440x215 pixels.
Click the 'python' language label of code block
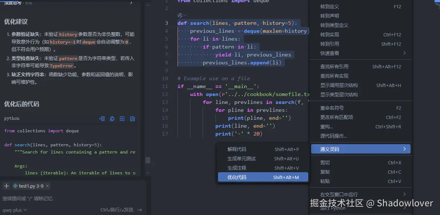tap(12, 118)
